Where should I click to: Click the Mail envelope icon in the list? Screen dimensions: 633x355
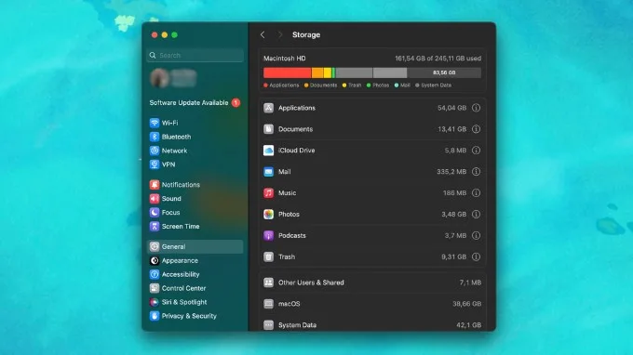[268, 172]
